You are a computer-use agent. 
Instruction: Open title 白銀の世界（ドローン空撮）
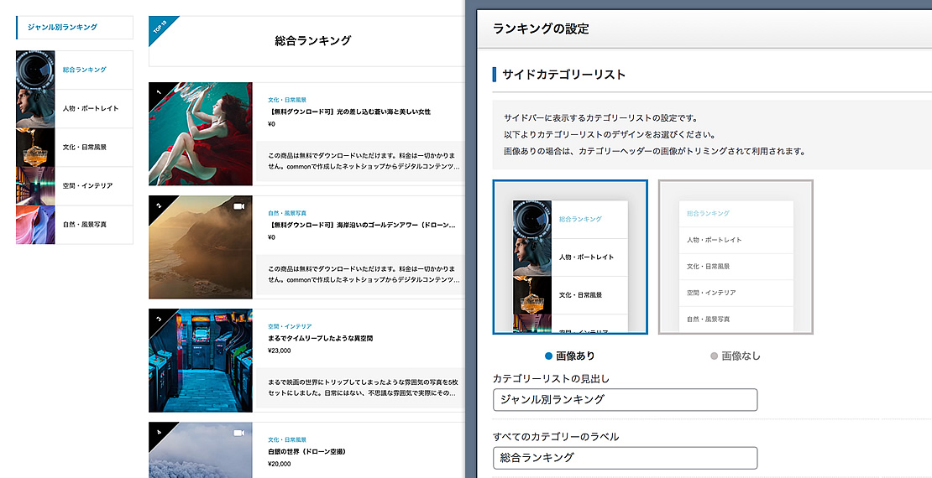click(x=307, y=452)
